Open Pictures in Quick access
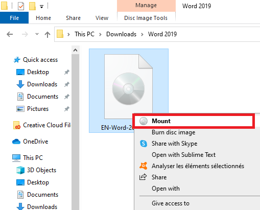The image size is (260, 210). [x=38, y=109]
